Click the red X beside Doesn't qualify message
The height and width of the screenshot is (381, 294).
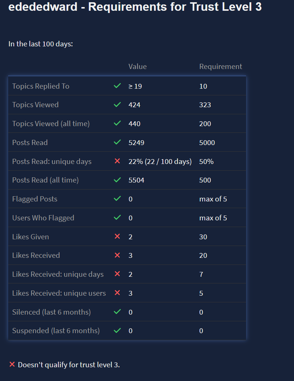12,365
